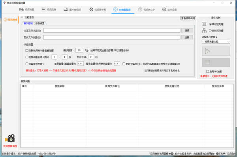Click the foreground volume field showing 1.0

point(81,64)
